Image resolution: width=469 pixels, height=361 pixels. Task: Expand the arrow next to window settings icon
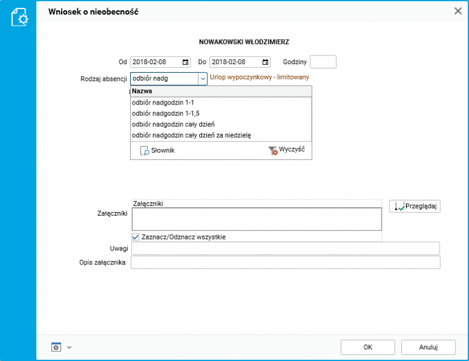(x=70, y=347)
